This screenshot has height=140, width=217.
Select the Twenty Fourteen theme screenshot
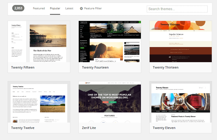[110, 41]
